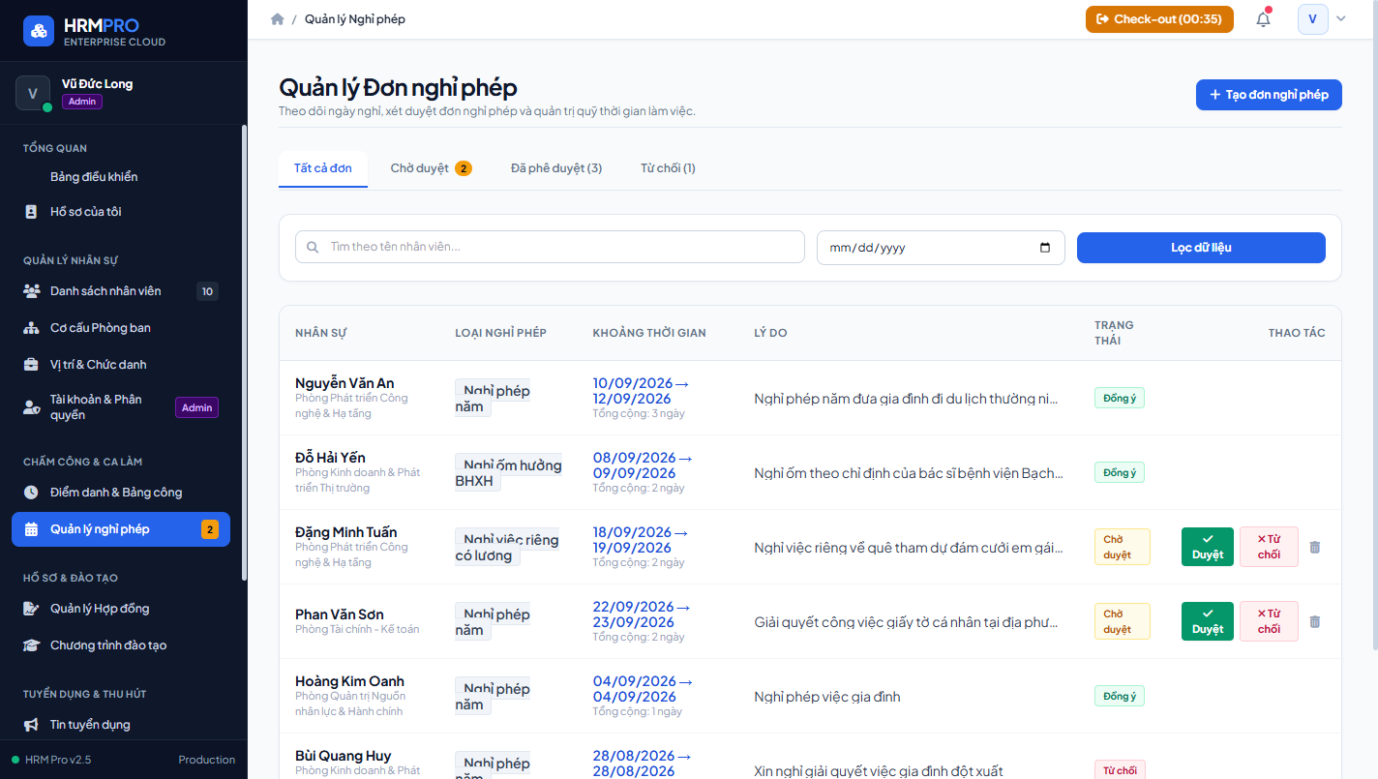Click sidebar scrollbar
This screenshot has width=1378, height=779.
(244, 353)
